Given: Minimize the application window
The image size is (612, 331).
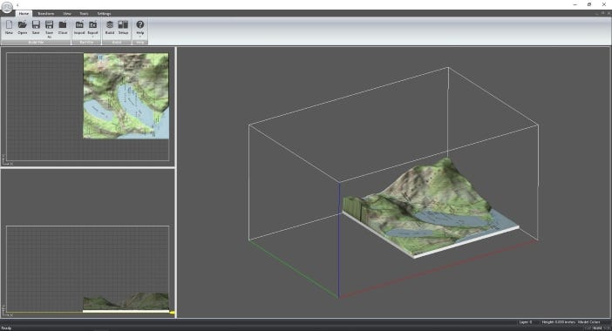Looking at the screenshot, I should pos(575,4).
